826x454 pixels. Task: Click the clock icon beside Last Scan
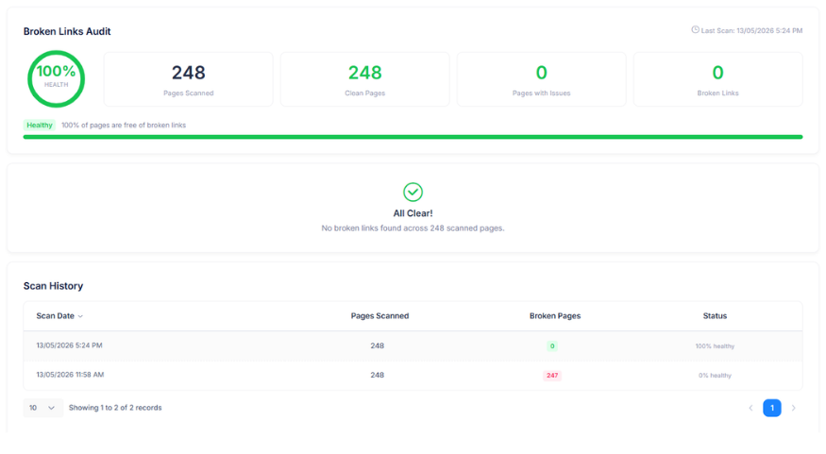[x=695, y=30]
